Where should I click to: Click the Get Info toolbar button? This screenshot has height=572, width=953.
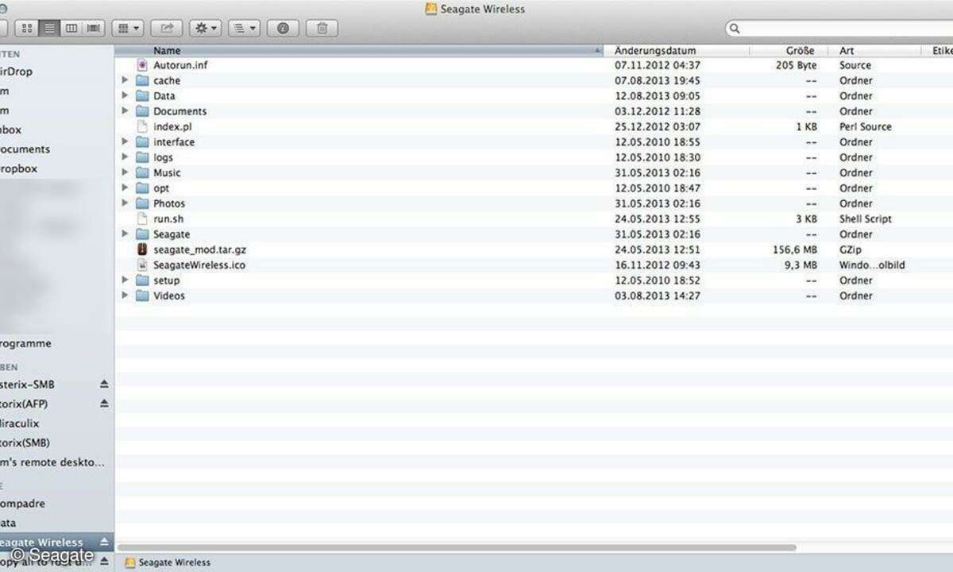click(283, 29)
